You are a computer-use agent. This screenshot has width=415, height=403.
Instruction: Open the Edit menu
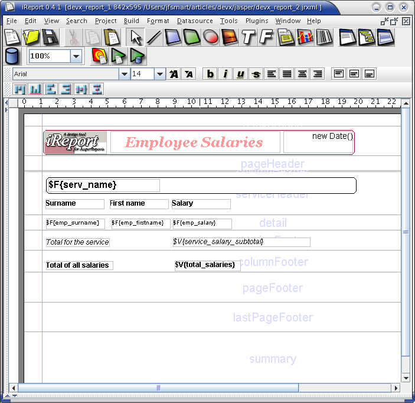pos(30,21)
